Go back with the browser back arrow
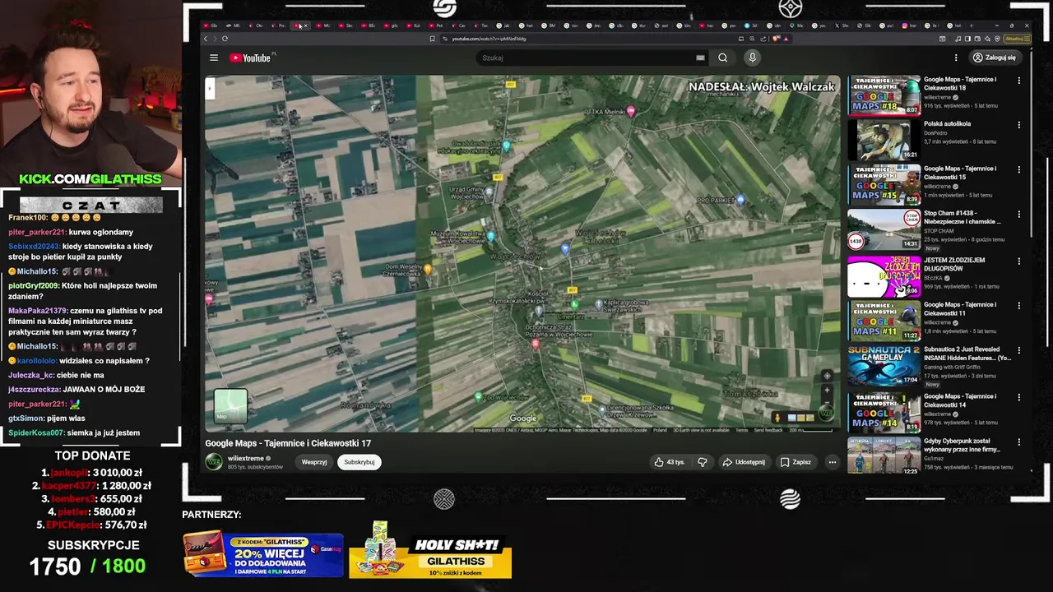Viewport: 1053px width, 592px height. (206, 39)
